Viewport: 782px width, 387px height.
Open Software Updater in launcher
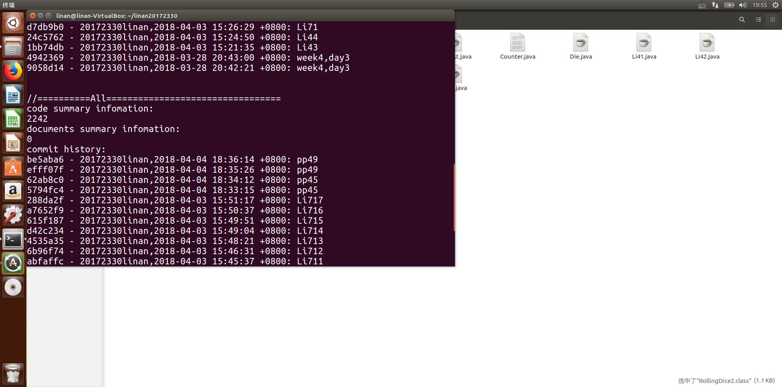(13, 263)
